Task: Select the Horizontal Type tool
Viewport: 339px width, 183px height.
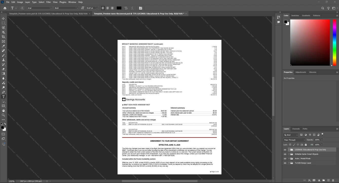Action: (x=4, y=97)
